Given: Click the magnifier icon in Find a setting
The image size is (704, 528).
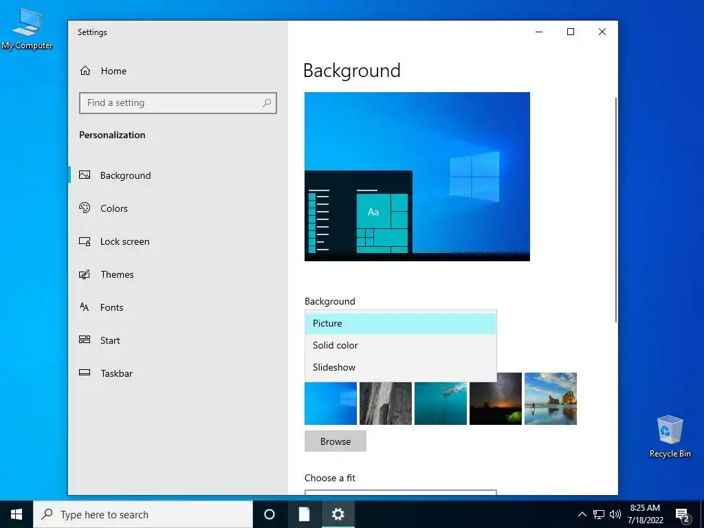Looking at the screenshot, I should point(267,103).
